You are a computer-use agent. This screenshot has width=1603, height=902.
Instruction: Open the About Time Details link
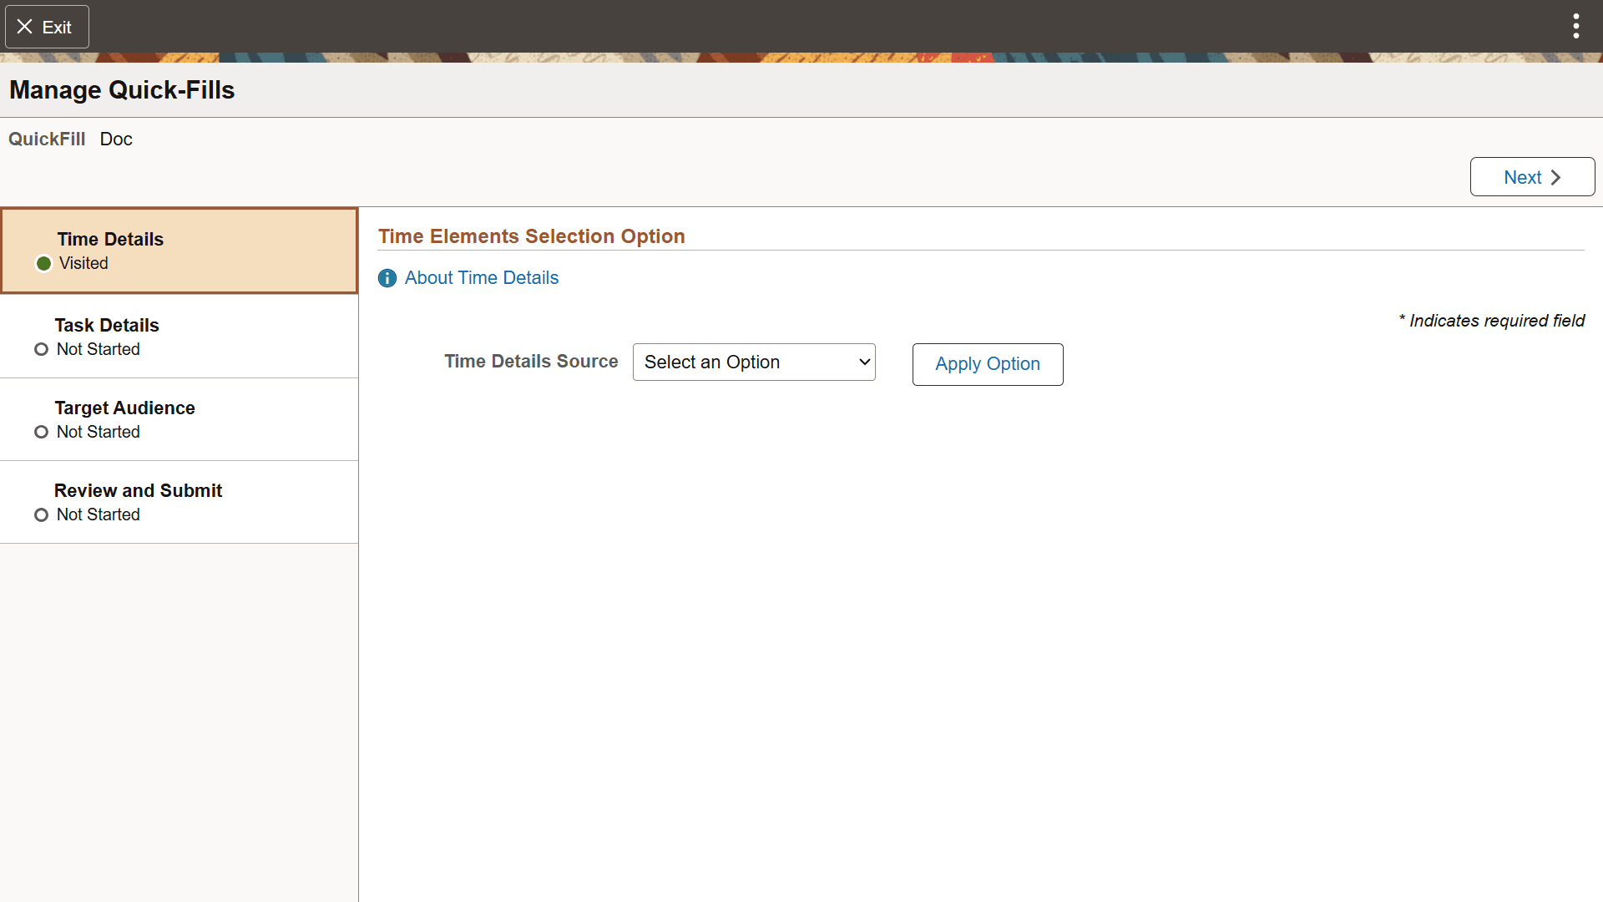[482, 278]
